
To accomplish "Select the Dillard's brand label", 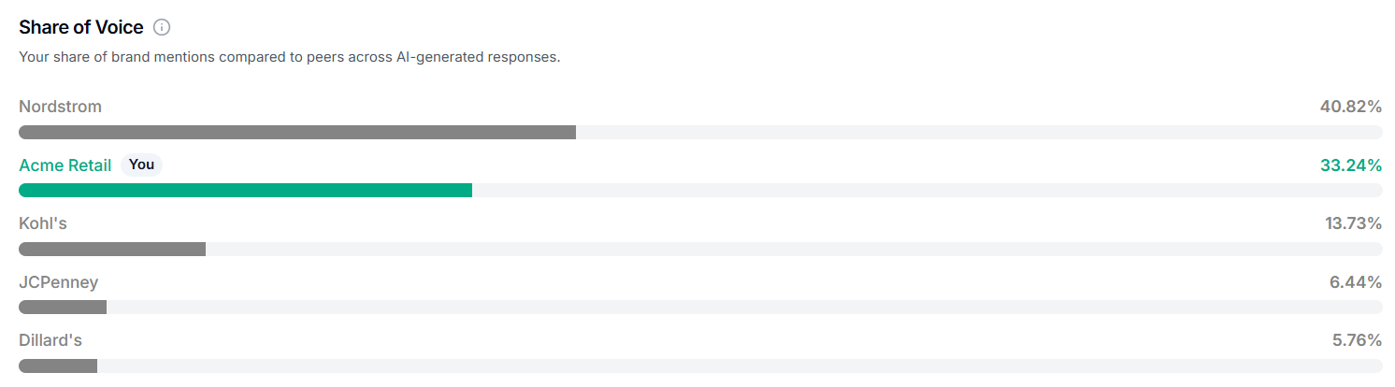I will (50, 340).
